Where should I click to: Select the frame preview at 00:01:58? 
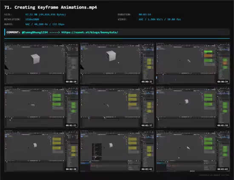point(193,107)
